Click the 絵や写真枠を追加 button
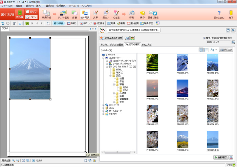This screenshot has height=167, width=237. click(x=111, y=38)
